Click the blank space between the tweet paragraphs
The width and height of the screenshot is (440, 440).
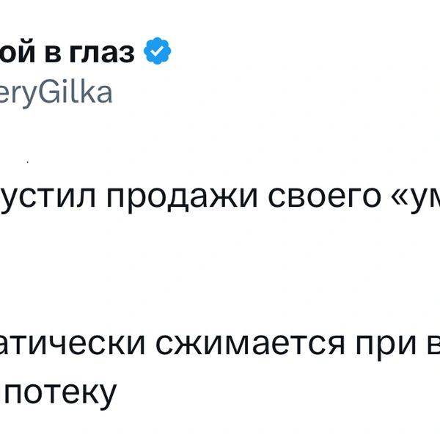coord(220,271)
